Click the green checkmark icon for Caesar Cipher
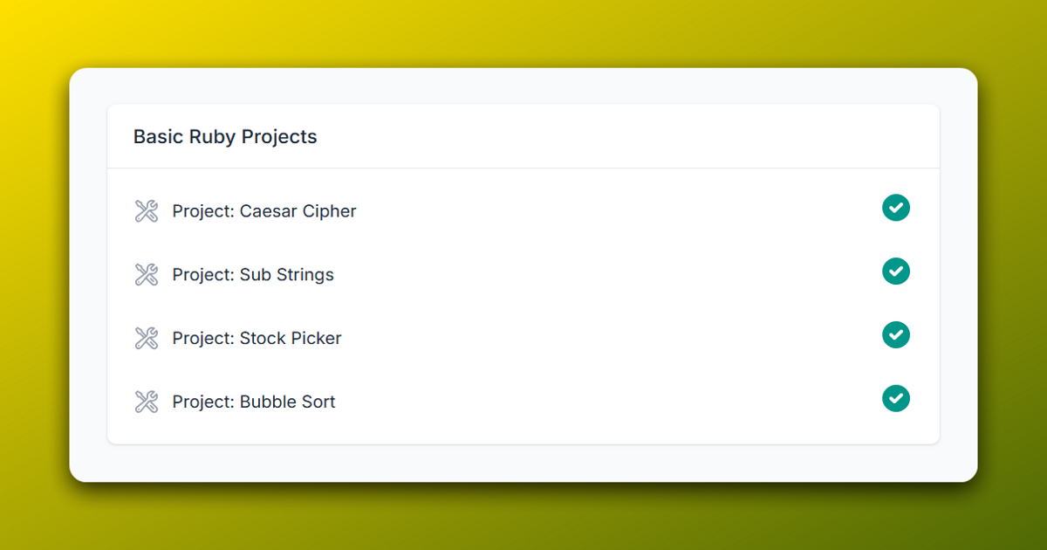 (896, 208)
